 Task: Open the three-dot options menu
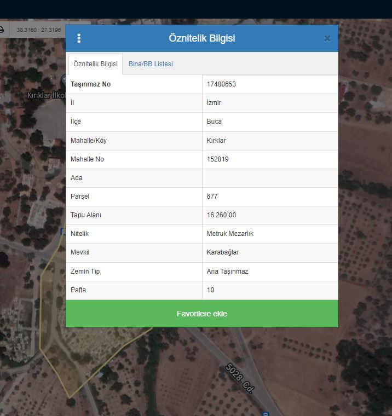pyautogui.click(x=79, y=38)
